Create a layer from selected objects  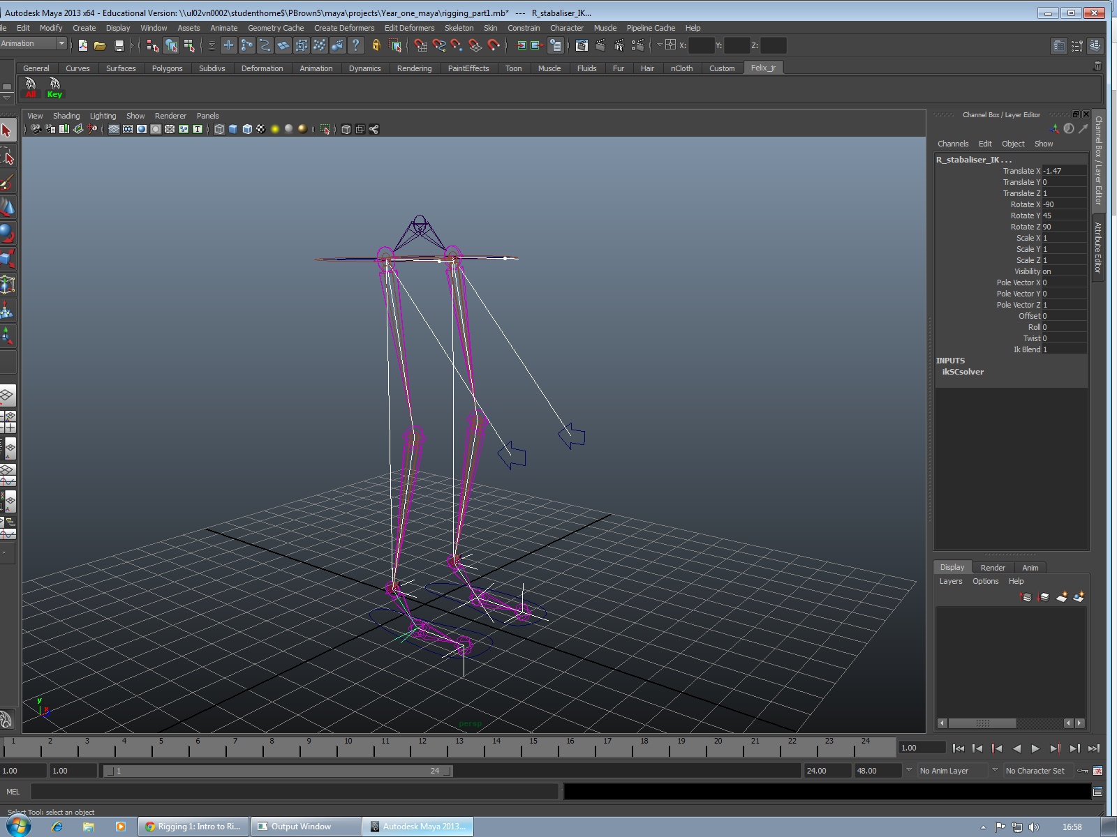tap(1079, 597)
